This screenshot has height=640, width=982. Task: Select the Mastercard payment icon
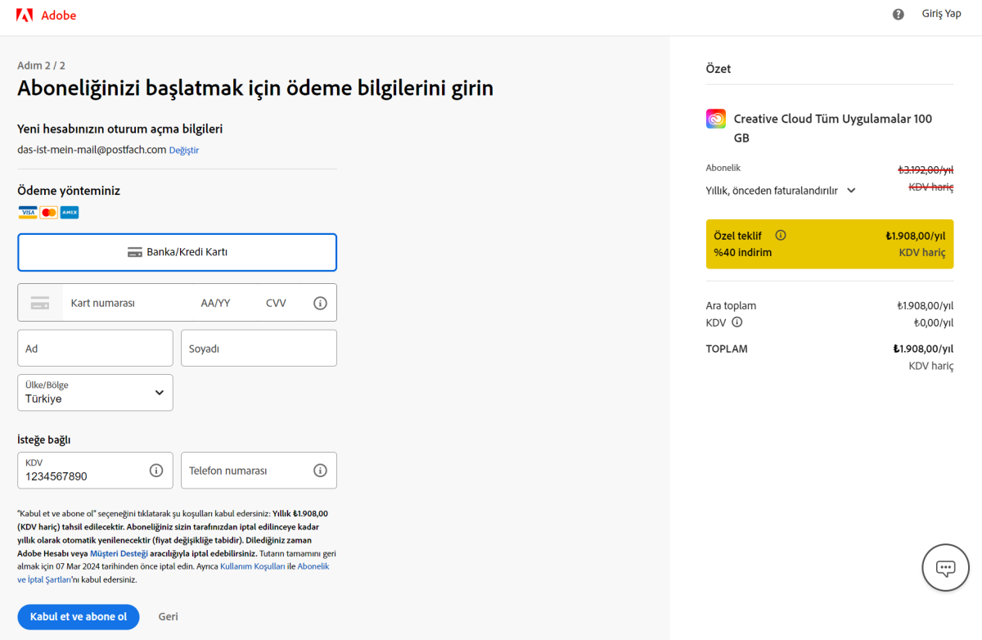pos(48,212)
